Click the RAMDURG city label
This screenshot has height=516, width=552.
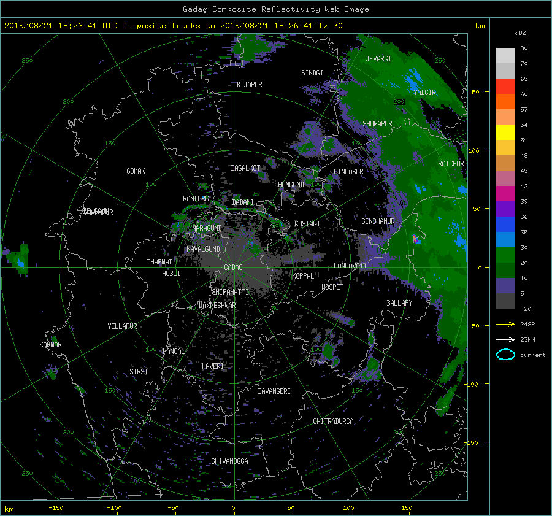[196, 199]
